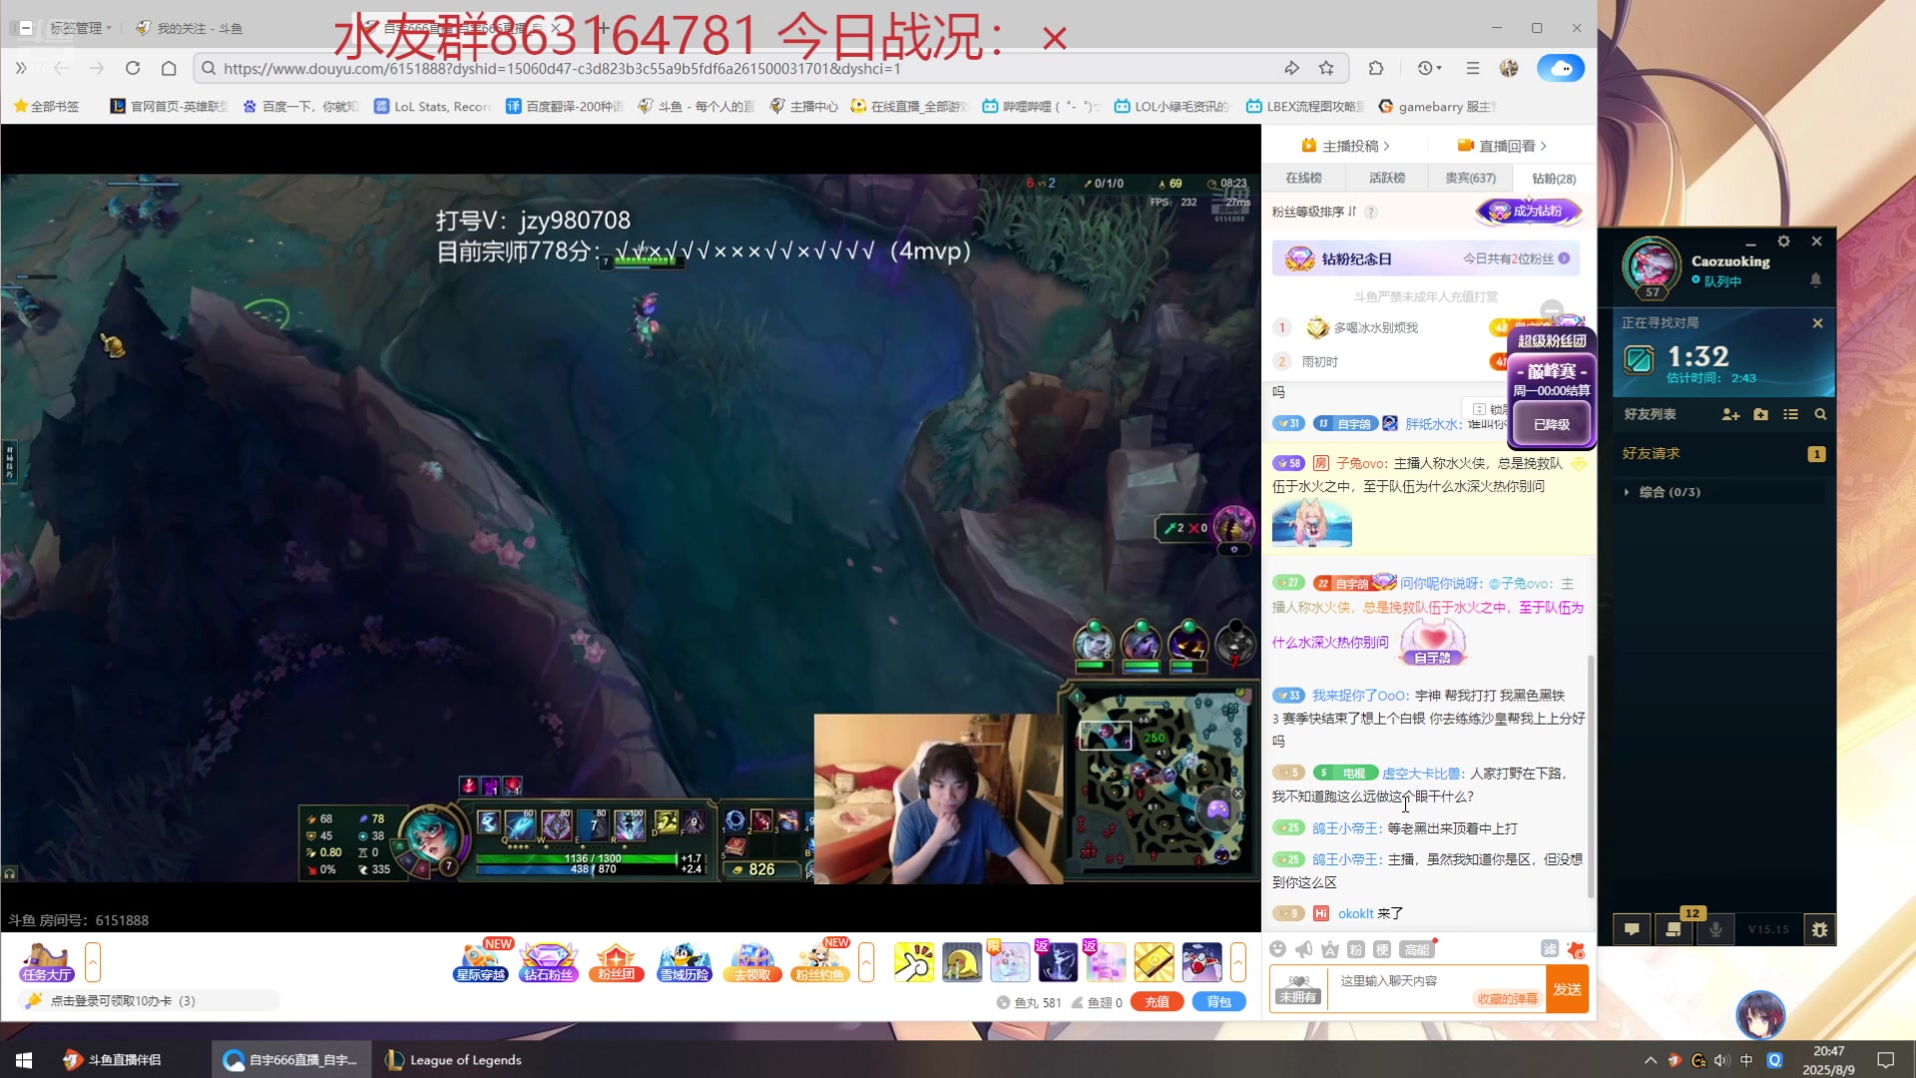Expand panel beside 任务大厅

[93, 962]
